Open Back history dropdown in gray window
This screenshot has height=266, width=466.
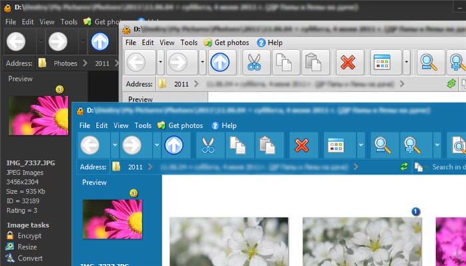(160, 62)
